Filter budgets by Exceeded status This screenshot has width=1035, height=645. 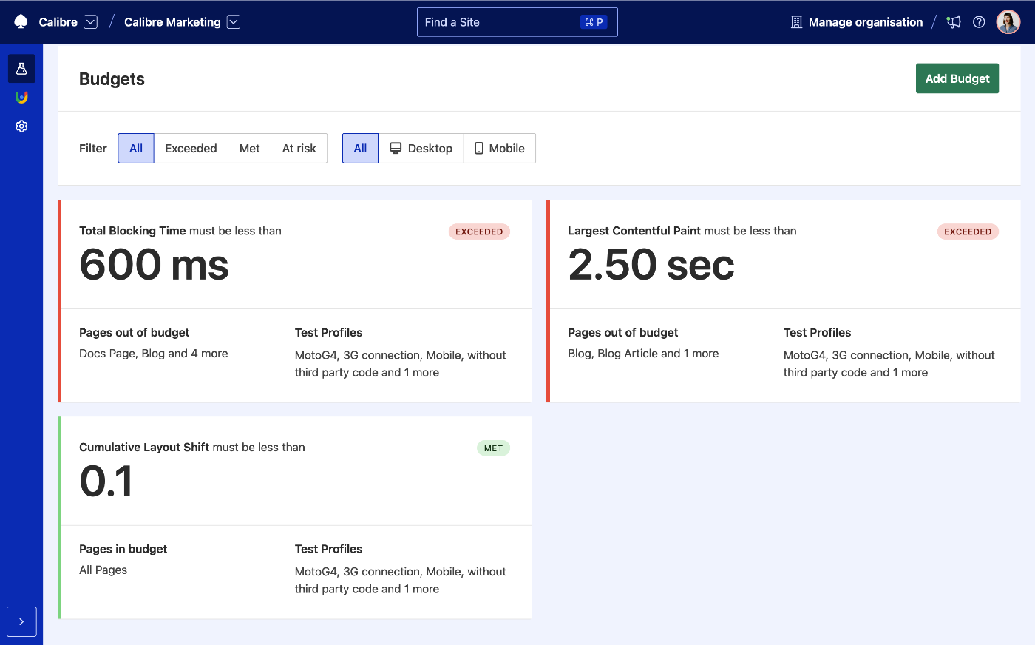pyautogui.click(x=191, y=148)
